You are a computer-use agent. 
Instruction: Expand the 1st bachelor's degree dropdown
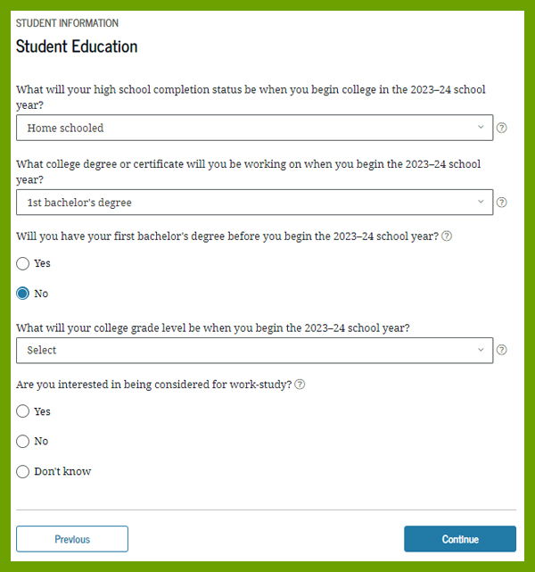(254, 202)
